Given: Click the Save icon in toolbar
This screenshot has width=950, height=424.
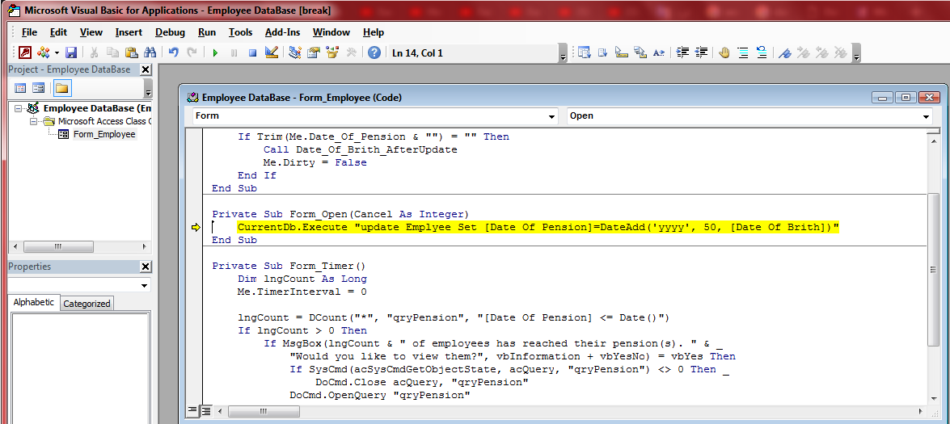Looking at the screenshot, I should coord(71,52).
